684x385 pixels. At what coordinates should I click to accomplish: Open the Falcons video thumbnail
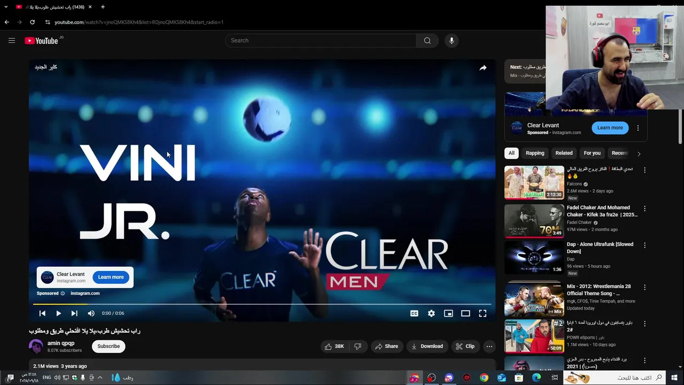click(x=534, y=182)
